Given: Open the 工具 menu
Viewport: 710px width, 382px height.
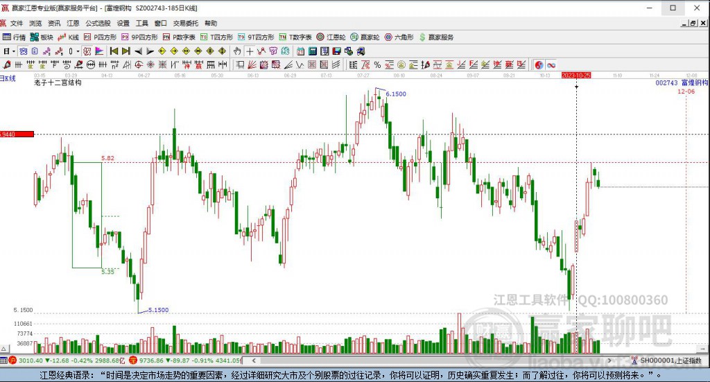Looking at the screenshot, I should 141,23.
